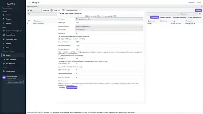Open the debt repayment sidebar icon
The height and width of the screenshot is (114, 203).
(4, 39)
